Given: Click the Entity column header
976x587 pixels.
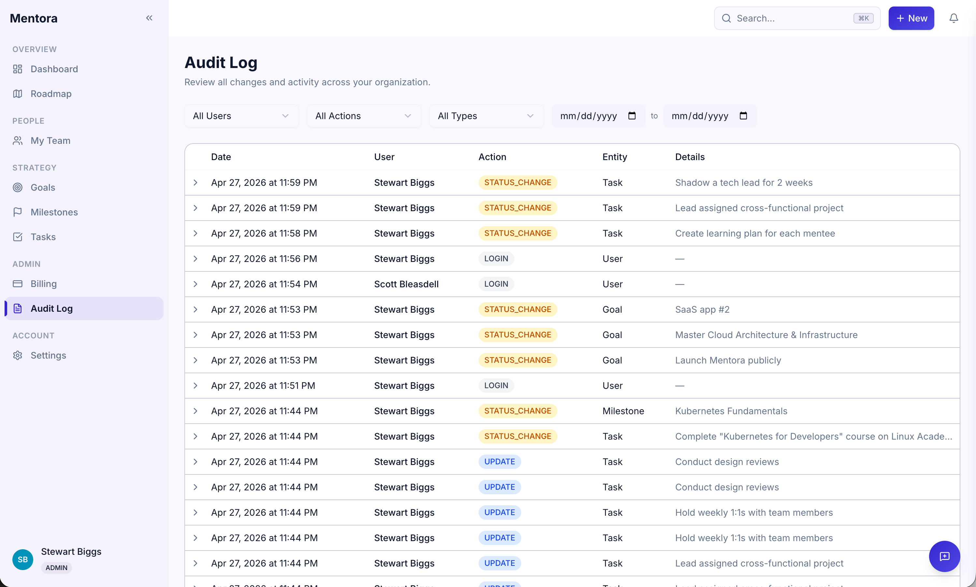Looking at the screenshot, I should pos(614,157).
